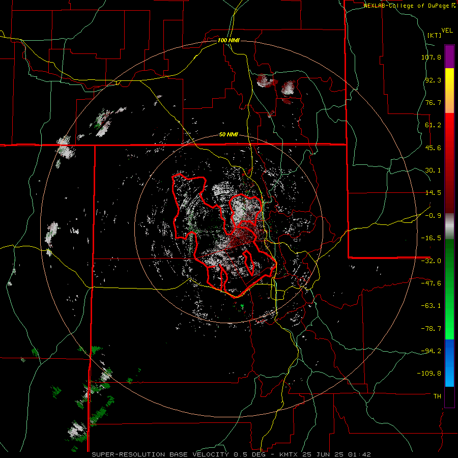
Task: Pick the green segment of the color bar
Action: pos(449,289)
